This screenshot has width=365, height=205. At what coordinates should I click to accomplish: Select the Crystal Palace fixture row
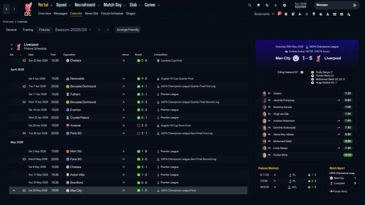pyautogui.click(x=128, y=118)
